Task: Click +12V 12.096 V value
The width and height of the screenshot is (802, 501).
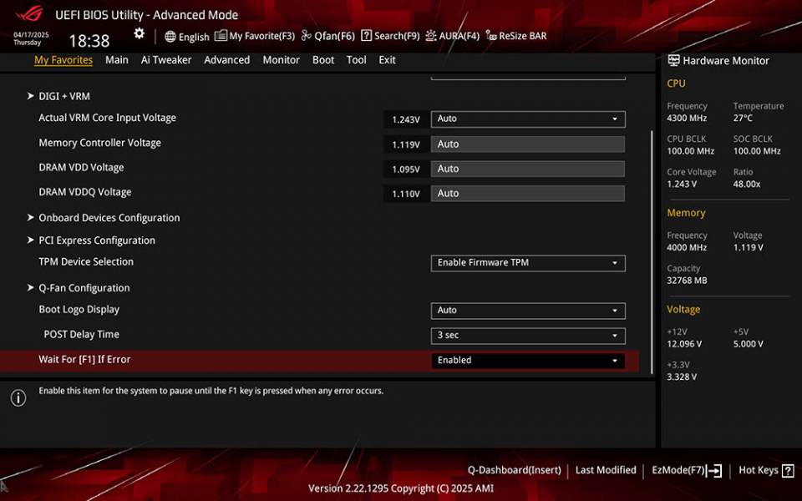Action: click(684, 344)
